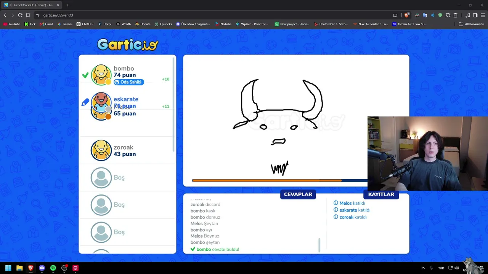Screen dimensions: 488x274
Task: Click the answers chat scrollbar
Action: pos(319,245)
